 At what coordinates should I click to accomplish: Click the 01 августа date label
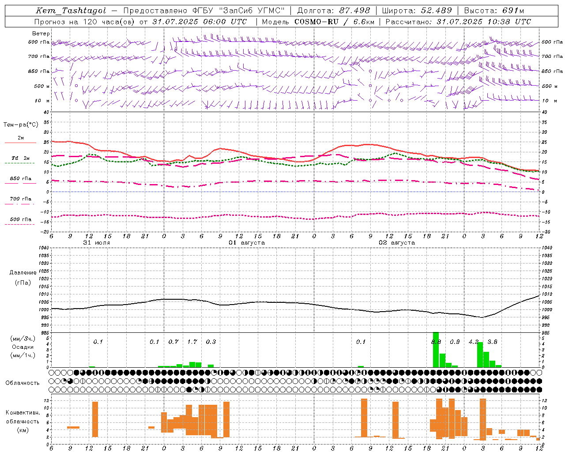point(247,243)
